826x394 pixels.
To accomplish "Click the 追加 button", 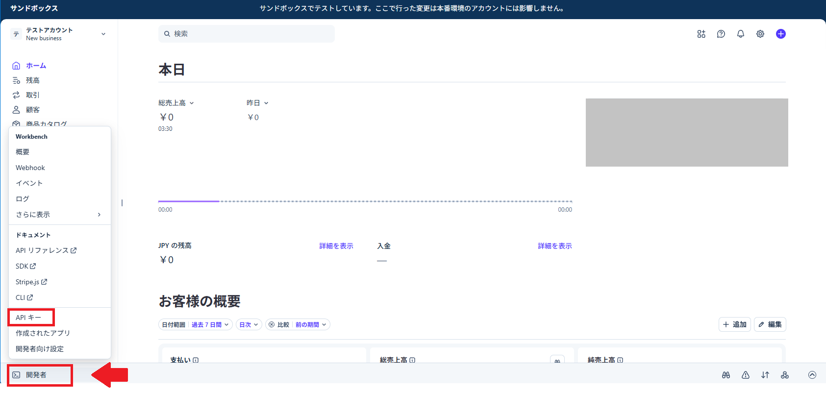I will coord(735,324).
